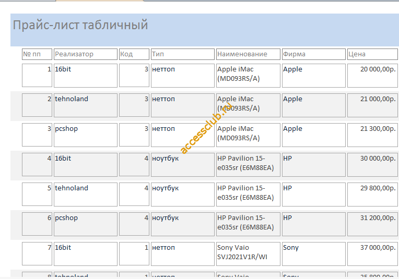Click the 'Sony' firm cell in row 7

coord(314,254)
